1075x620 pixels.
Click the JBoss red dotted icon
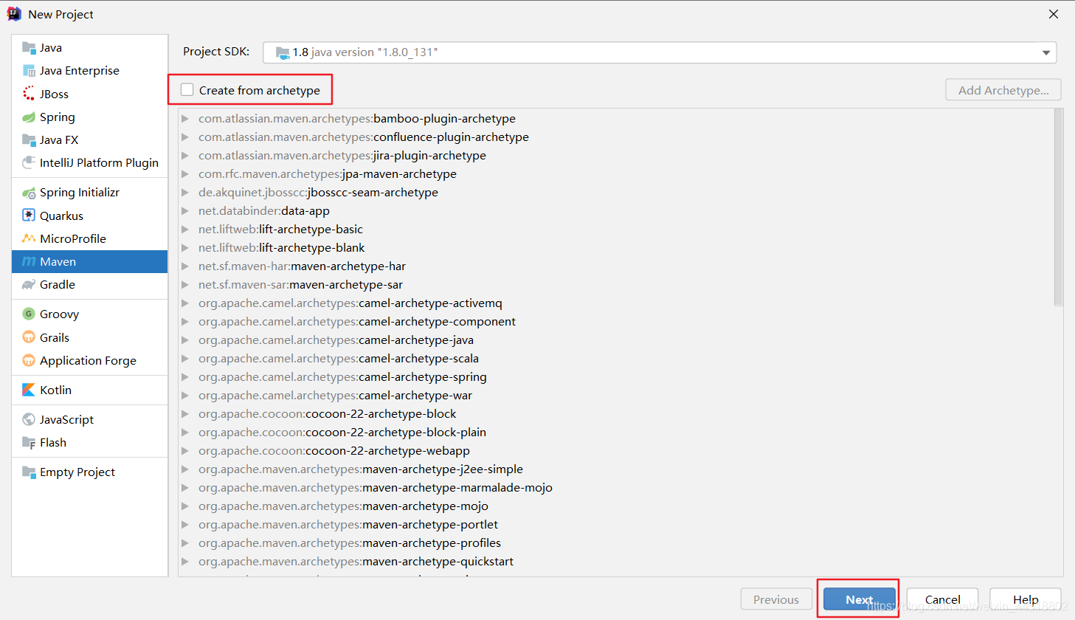click(x=29, y=94)
